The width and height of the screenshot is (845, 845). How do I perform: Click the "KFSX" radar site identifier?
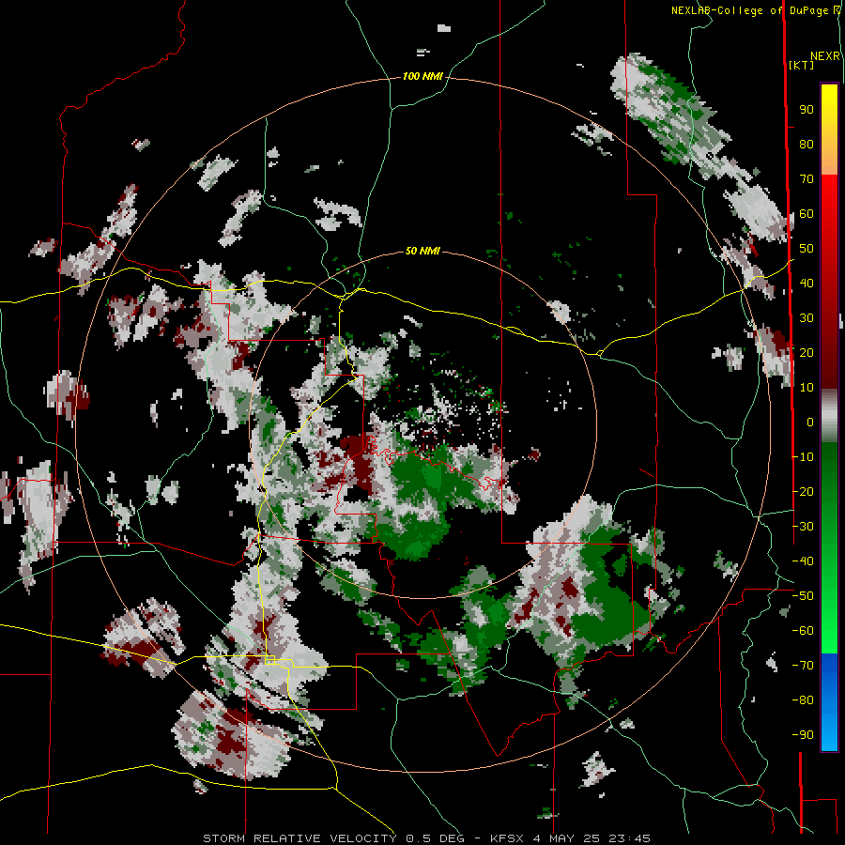(x=507, y=838)
